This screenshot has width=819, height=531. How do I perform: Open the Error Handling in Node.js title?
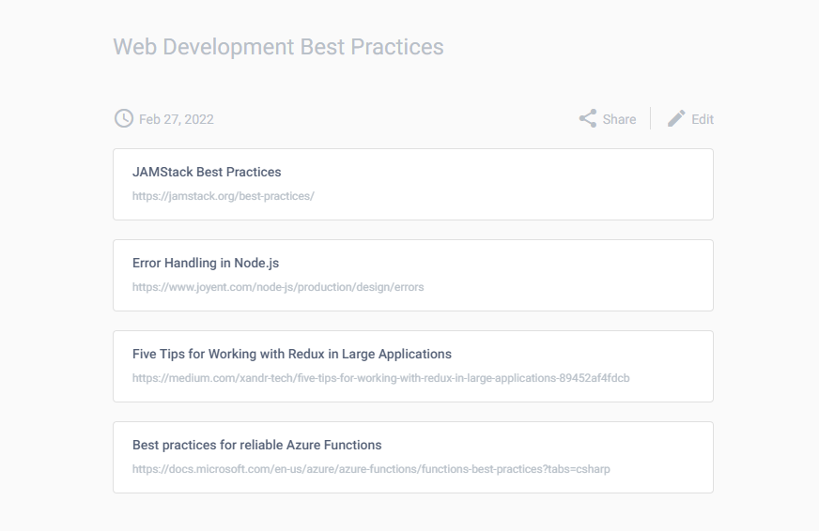tap(206, 263)
